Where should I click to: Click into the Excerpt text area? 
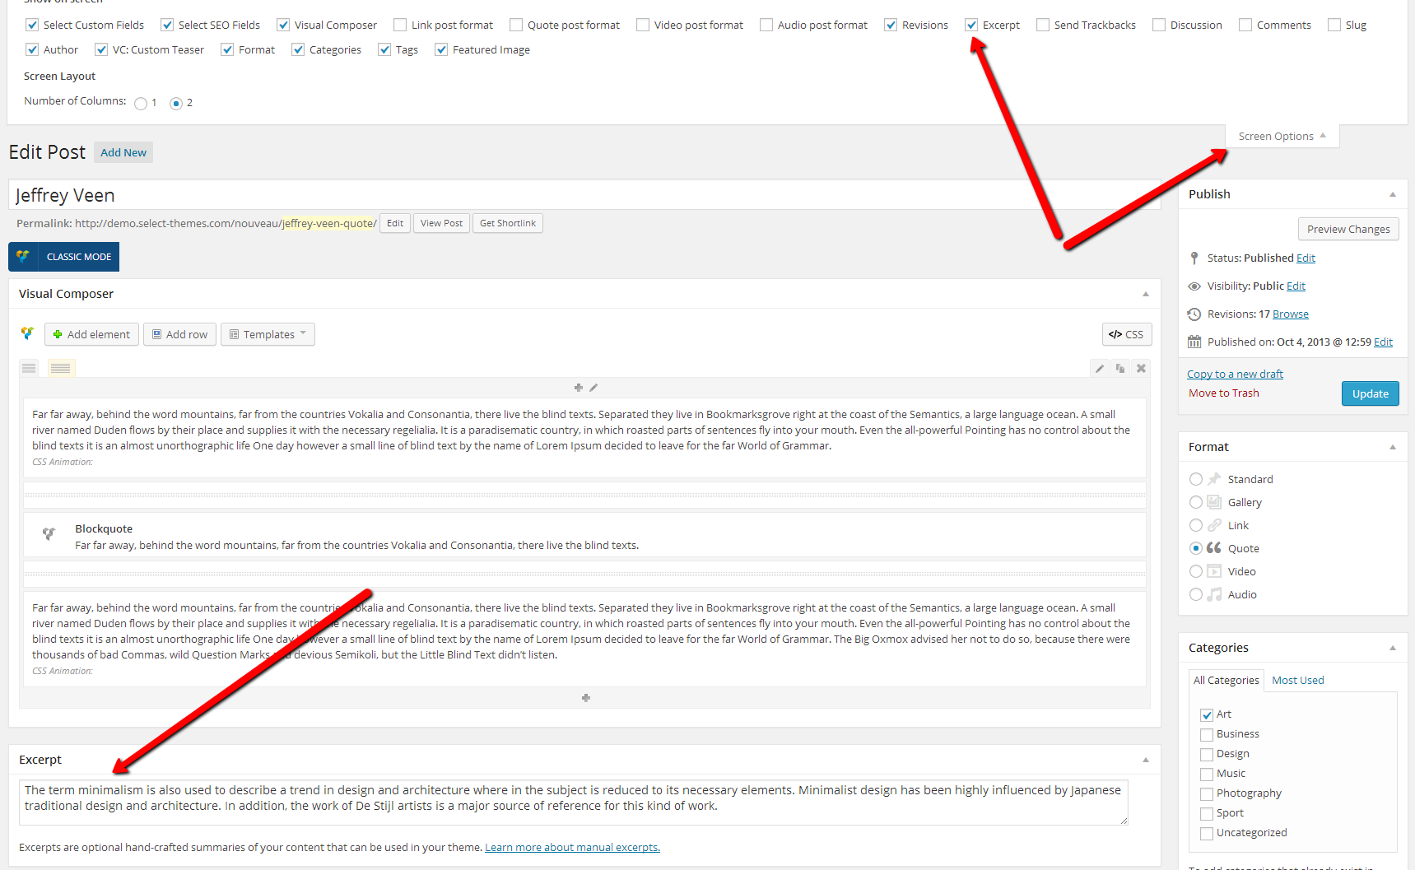pos(573,802)
